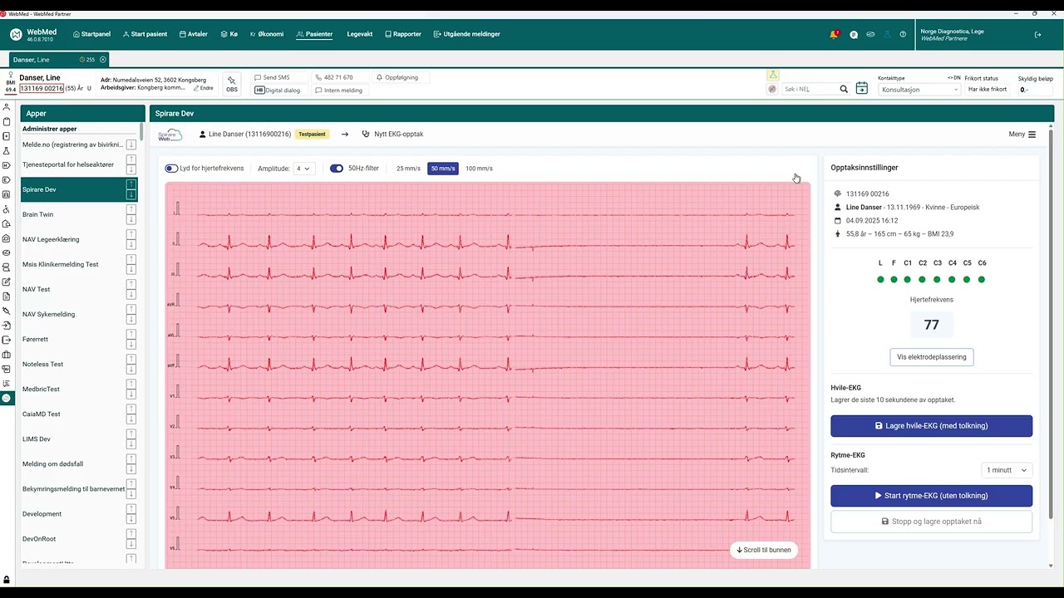
Task: Open Intern melding
Action: click(339, 90)
